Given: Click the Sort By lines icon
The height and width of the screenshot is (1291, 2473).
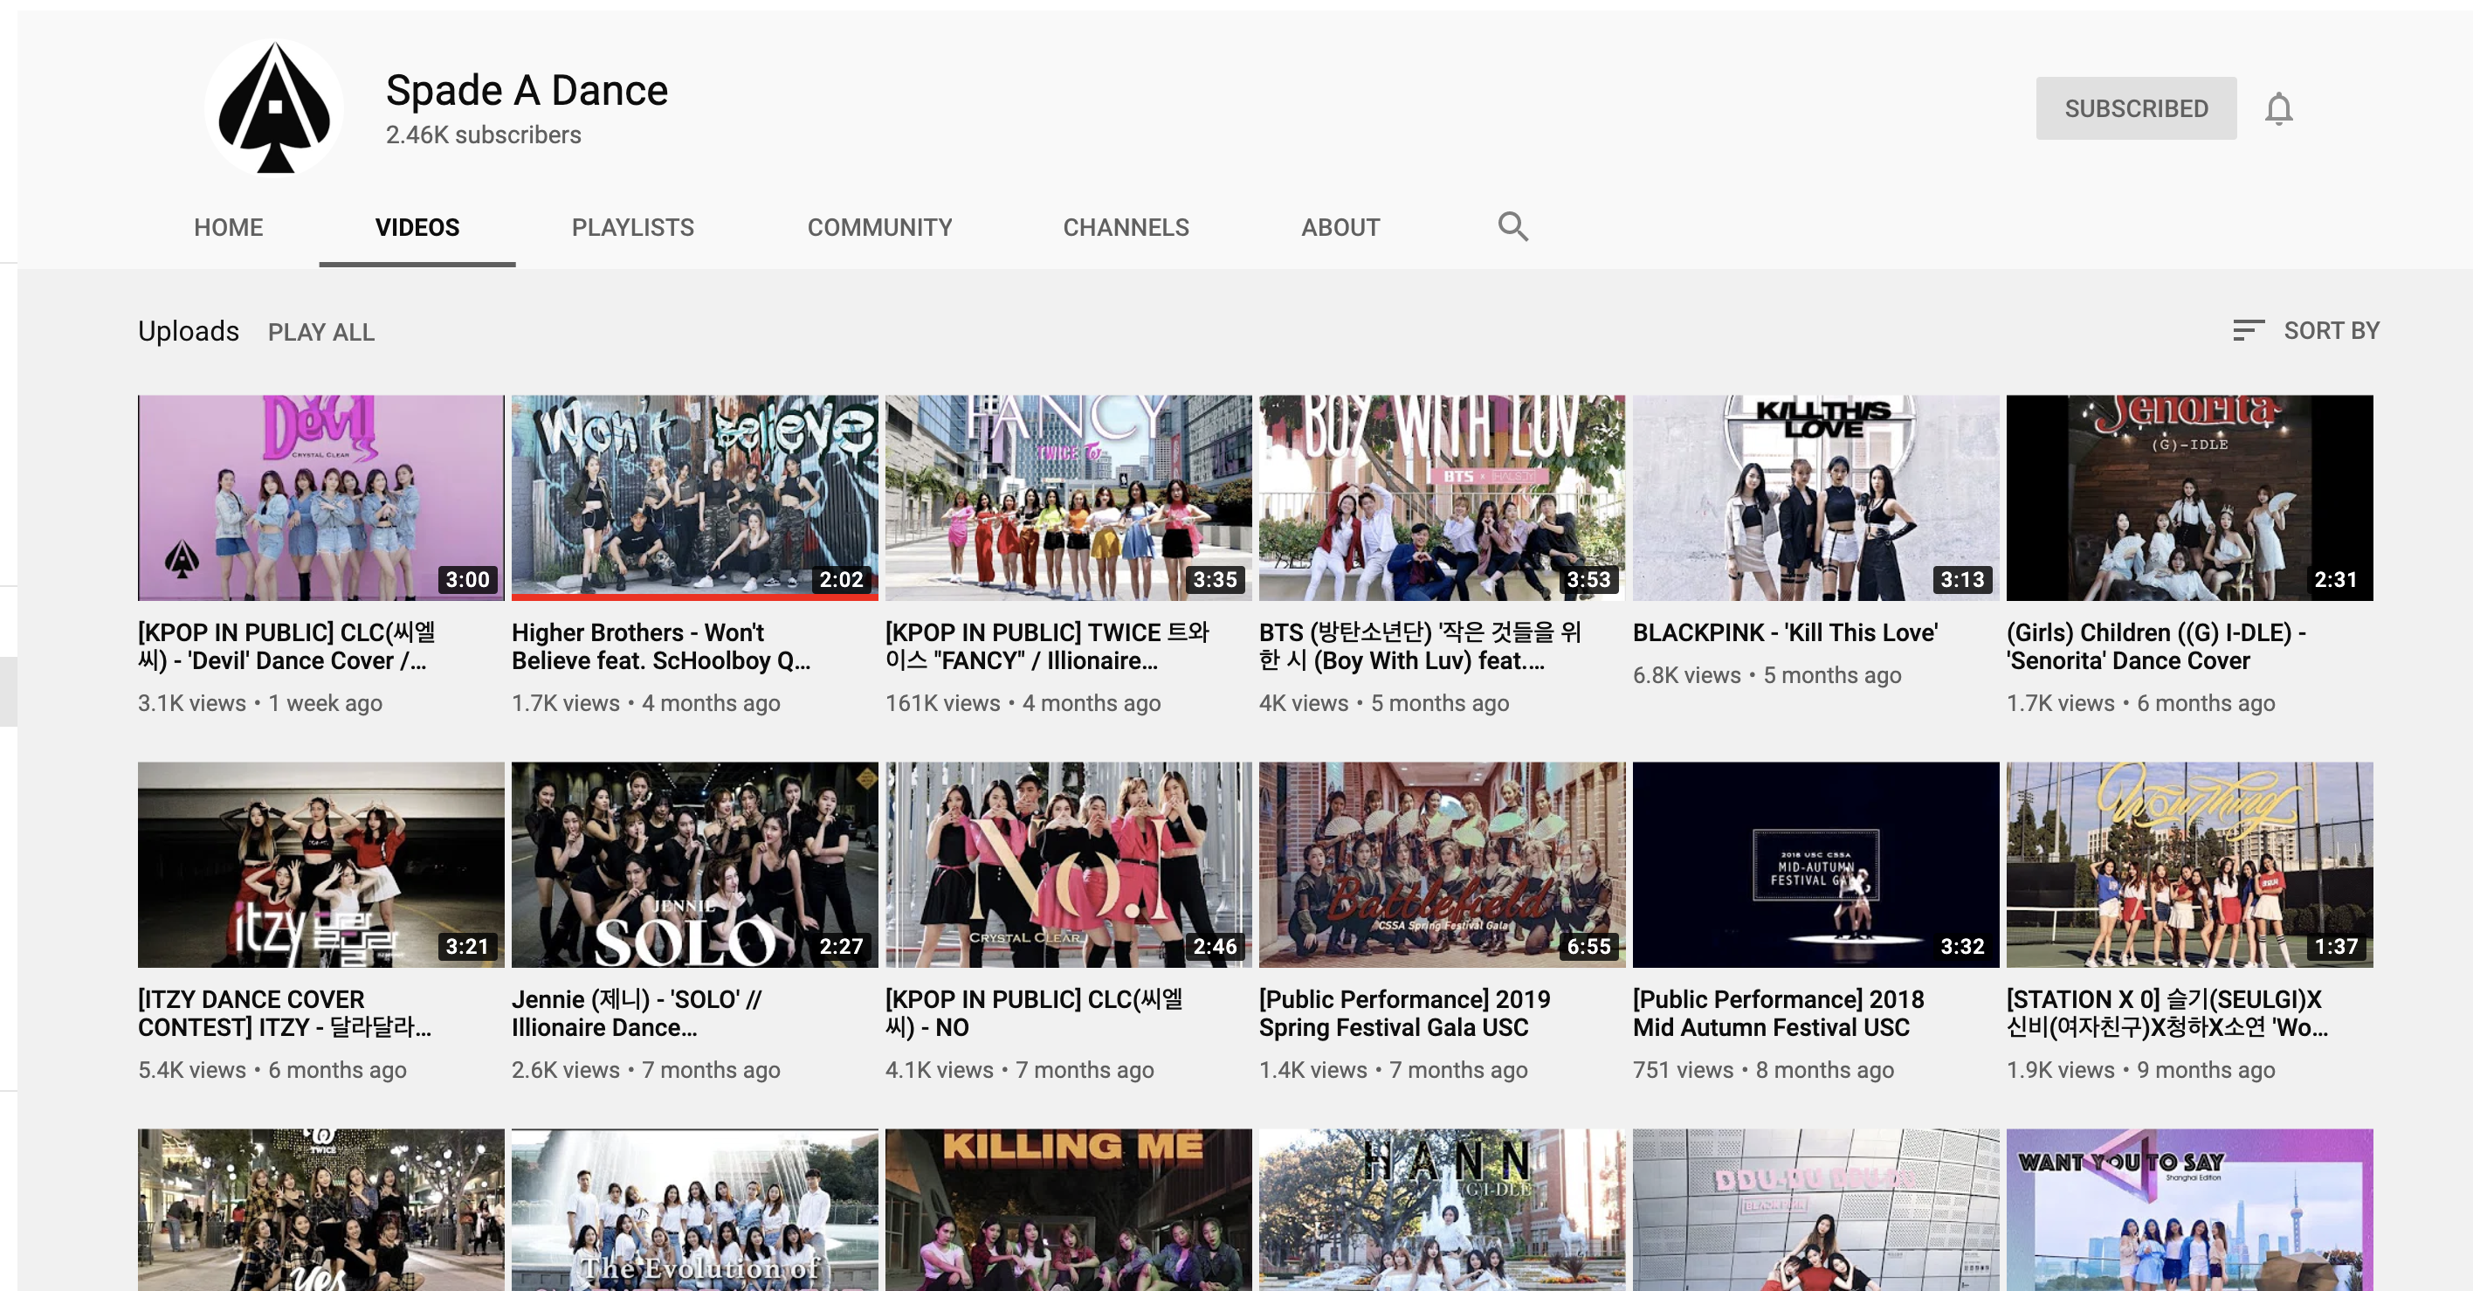Looking at the screenshot, I should pyautogui.click(x=2248, y=330).
